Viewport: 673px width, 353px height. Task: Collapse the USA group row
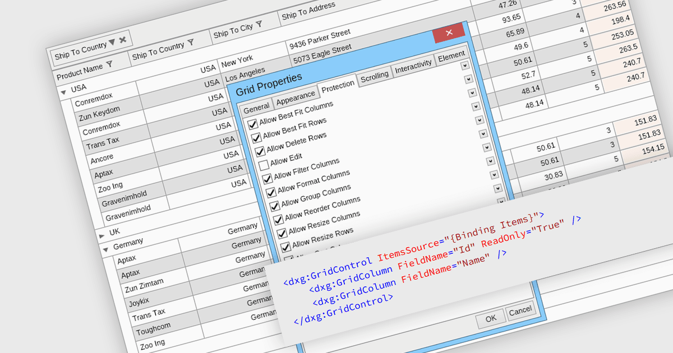click(63, 91)
